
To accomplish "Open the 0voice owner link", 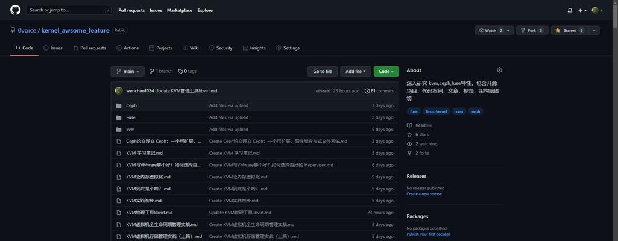I will coord(27,30).
